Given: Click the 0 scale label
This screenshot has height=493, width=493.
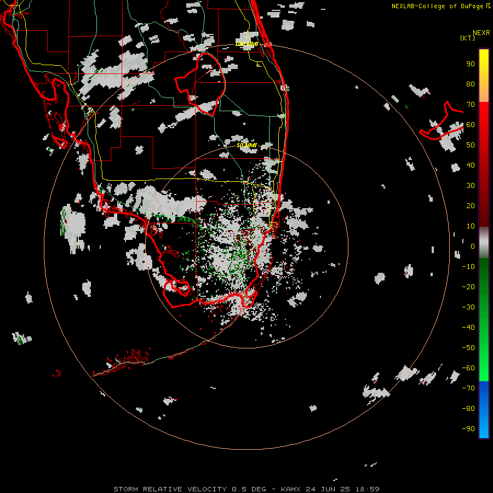Looking at the screenshot, I should [x=473, y=246].
